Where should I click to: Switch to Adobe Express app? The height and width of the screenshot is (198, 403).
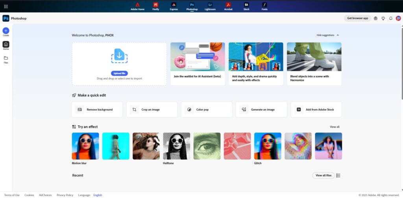coord(174,6)
